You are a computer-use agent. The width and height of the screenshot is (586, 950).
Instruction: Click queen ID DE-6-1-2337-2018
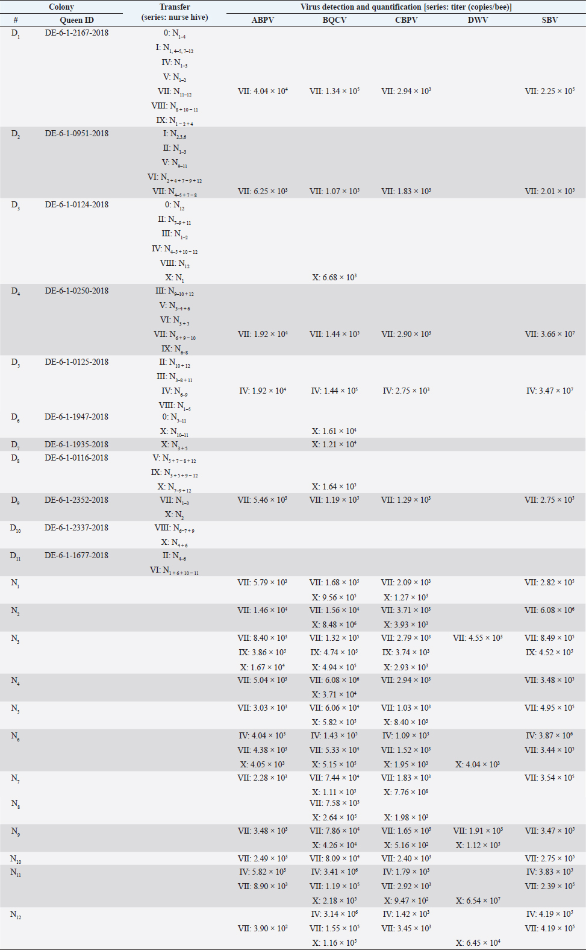tap(76, 527)
